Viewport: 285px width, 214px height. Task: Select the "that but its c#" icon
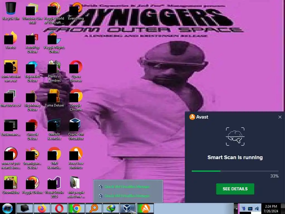pos(11,98)
